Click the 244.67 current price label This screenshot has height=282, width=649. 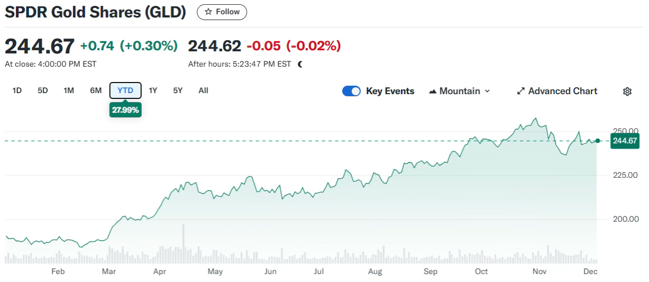coord(625,141)
